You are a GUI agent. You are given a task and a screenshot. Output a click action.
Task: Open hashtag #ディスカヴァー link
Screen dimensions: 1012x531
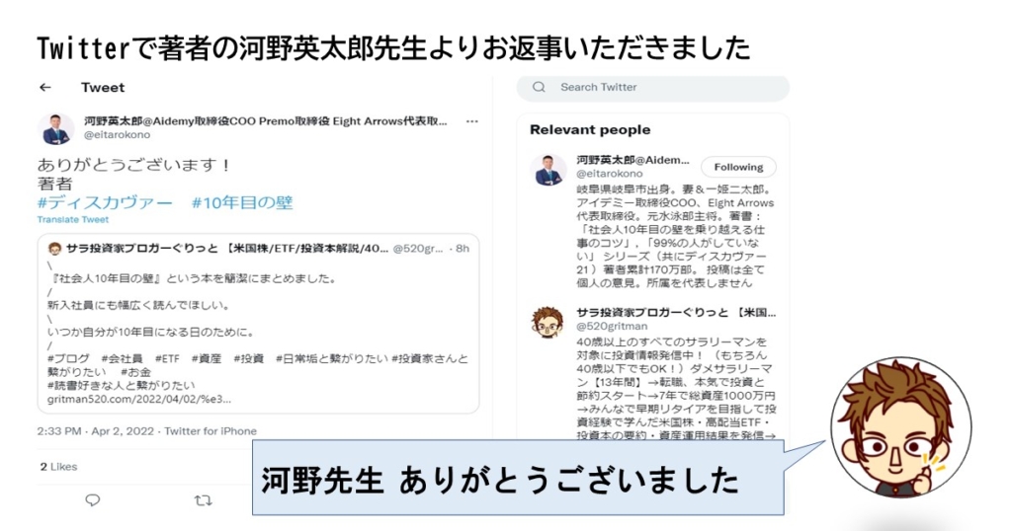tap(105, 203)
